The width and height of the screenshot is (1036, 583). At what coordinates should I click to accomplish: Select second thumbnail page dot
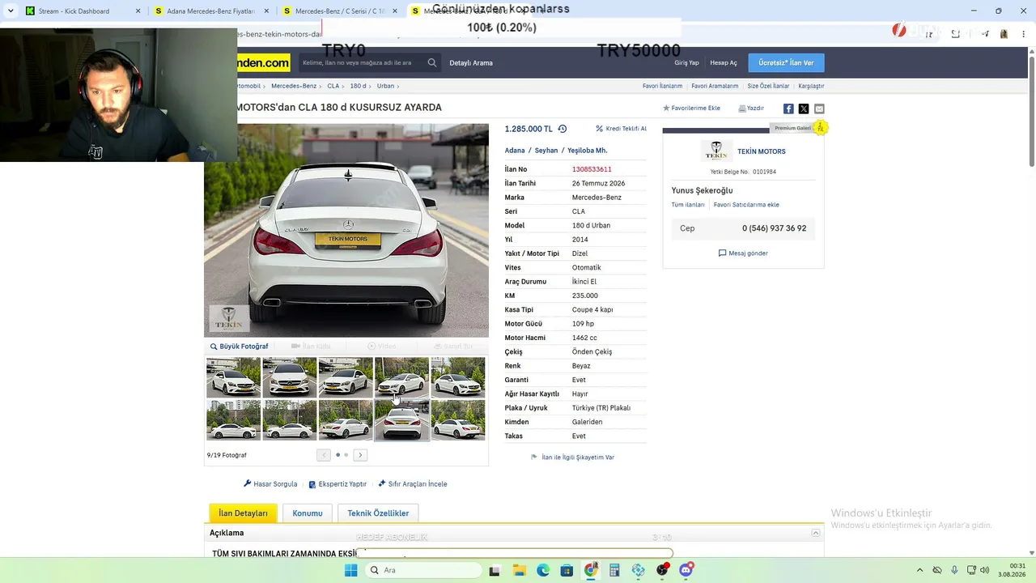[x=346, y=455]
